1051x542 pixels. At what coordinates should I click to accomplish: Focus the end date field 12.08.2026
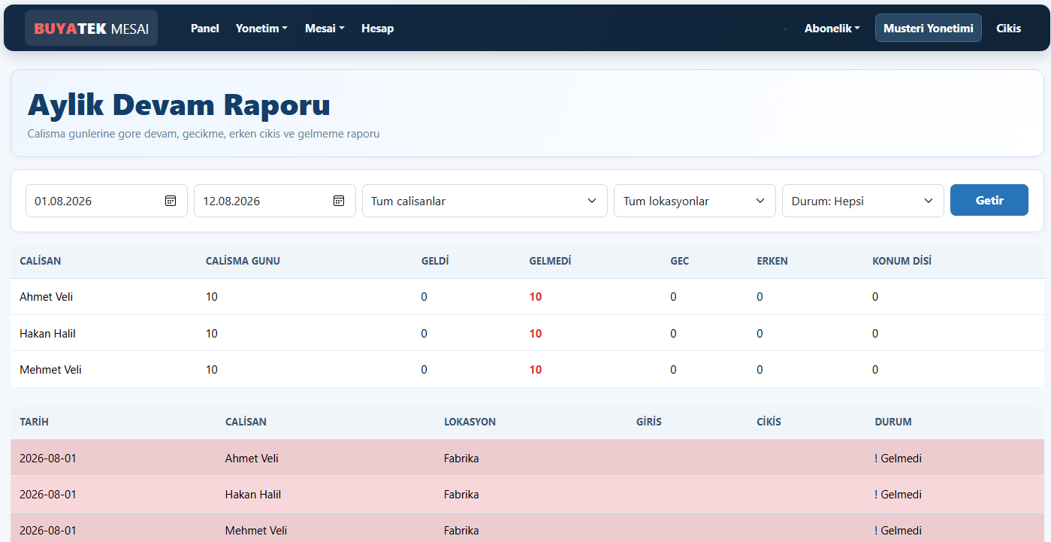(x=275, y=201)
